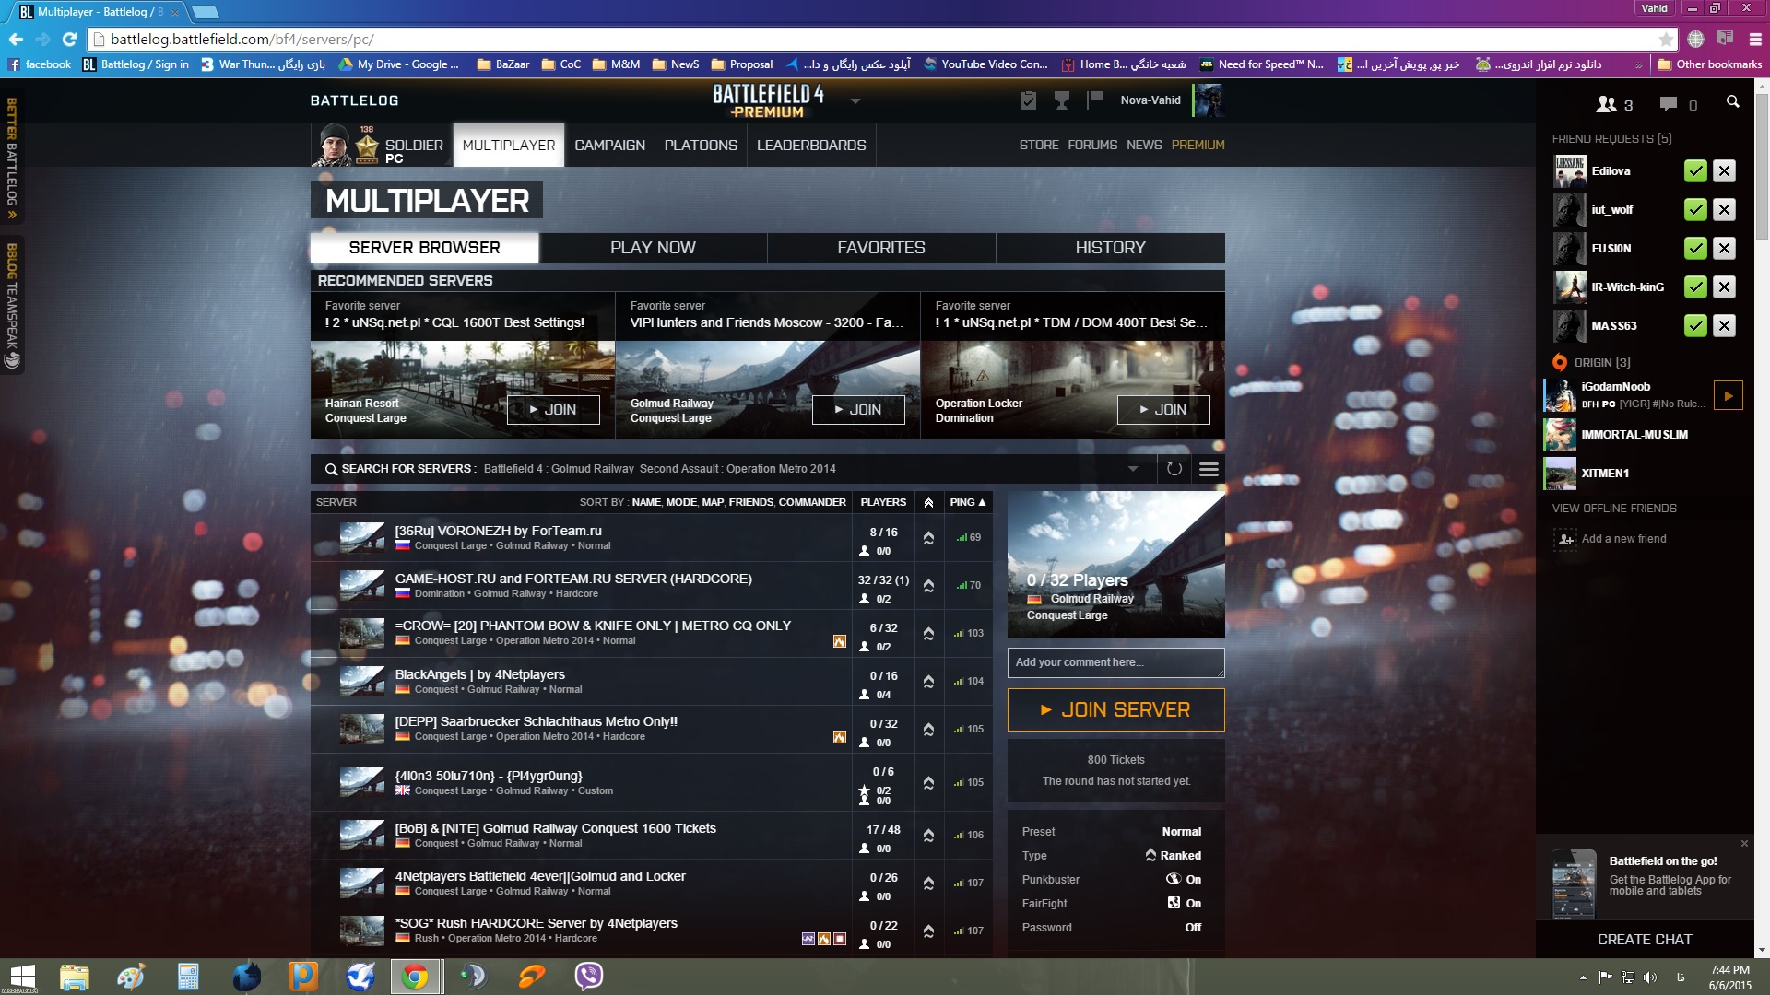Click the search magnifier in friends sidebar

(1732, 102)
